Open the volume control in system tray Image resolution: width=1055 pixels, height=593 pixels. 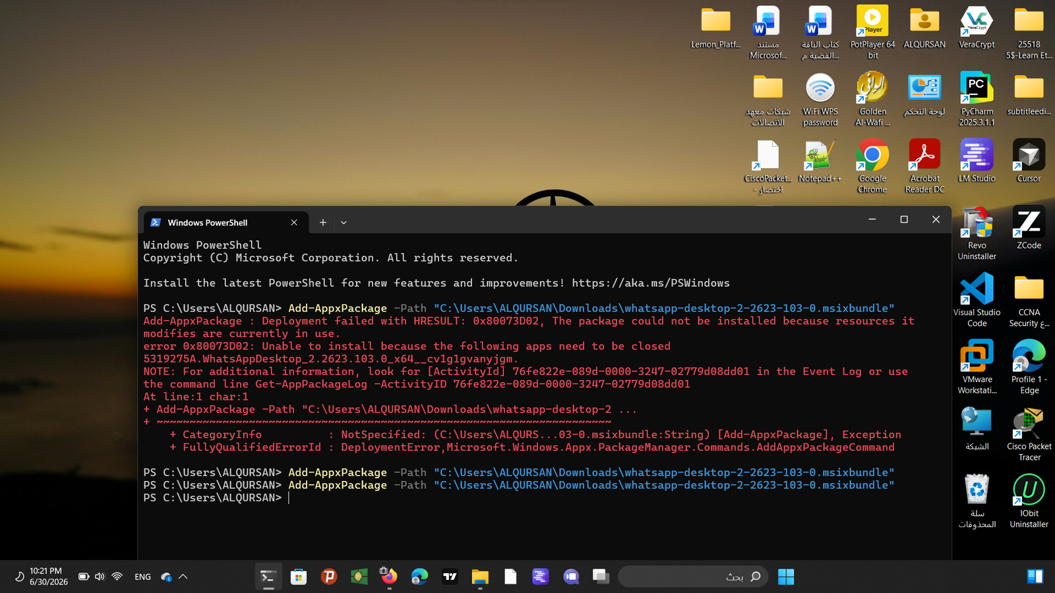coord(100,577)
